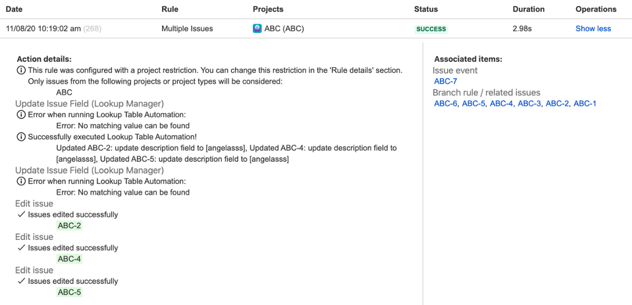
Task: Click the checkmark icon above ABC-5
Action: click(x=21, y=281)
